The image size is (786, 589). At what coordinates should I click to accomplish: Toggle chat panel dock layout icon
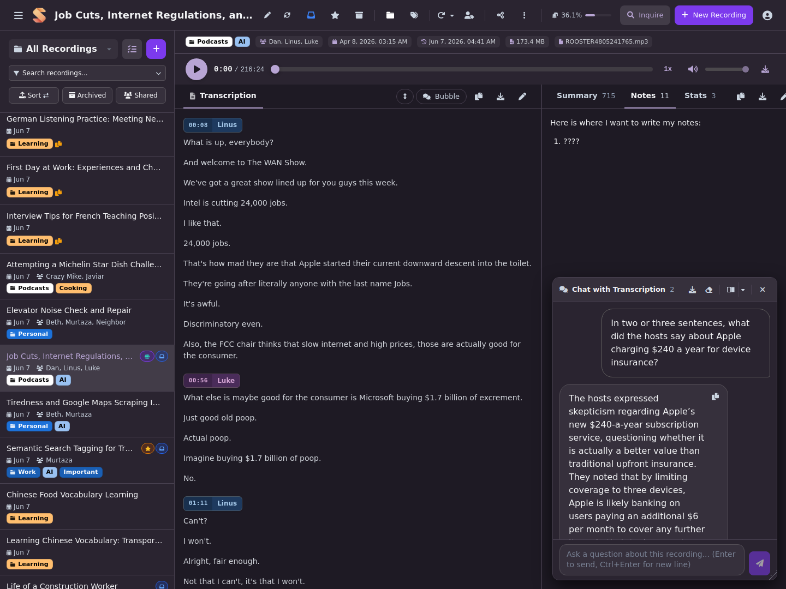point(731,290)
